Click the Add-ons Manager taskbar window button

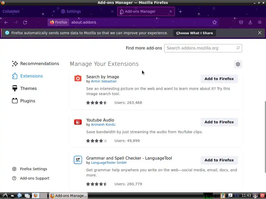[68, 196]
